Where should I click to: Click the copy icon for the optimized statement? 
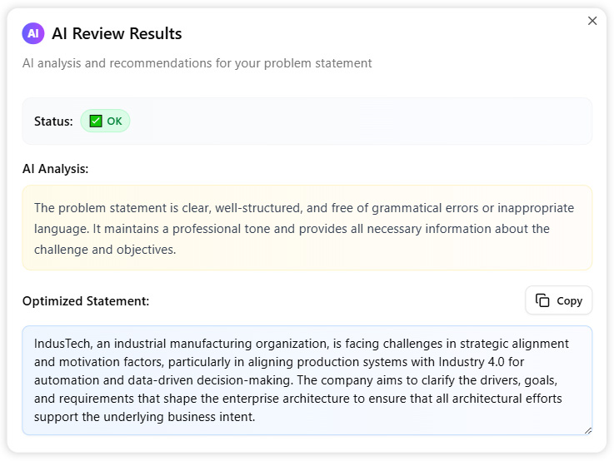coord(543,300)
